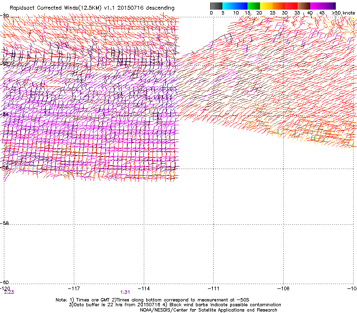Click the magenta 40-45 knots legend swatch

click(x=316, y=6)
